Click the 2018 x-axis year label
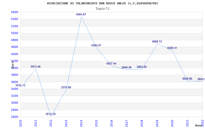Screen dimensions: 205x128 [x=142, y=123]
